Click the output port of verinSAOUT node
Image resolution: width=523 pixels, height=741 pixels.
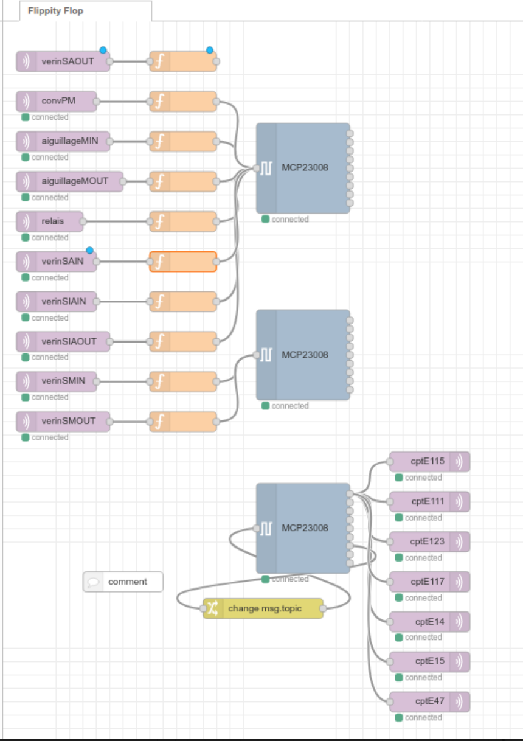pyautogui.click(x=109, y=61)
